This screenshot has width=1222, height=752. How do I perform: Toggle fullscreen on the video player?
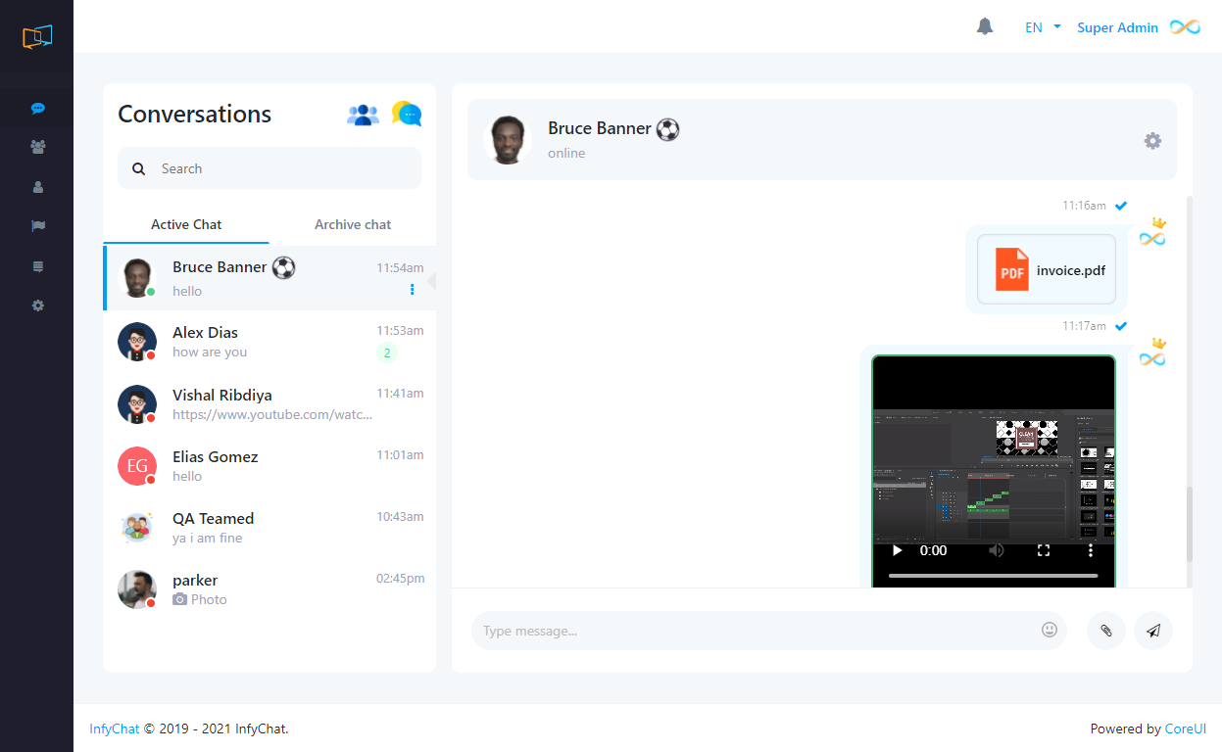click(1044, 550)
